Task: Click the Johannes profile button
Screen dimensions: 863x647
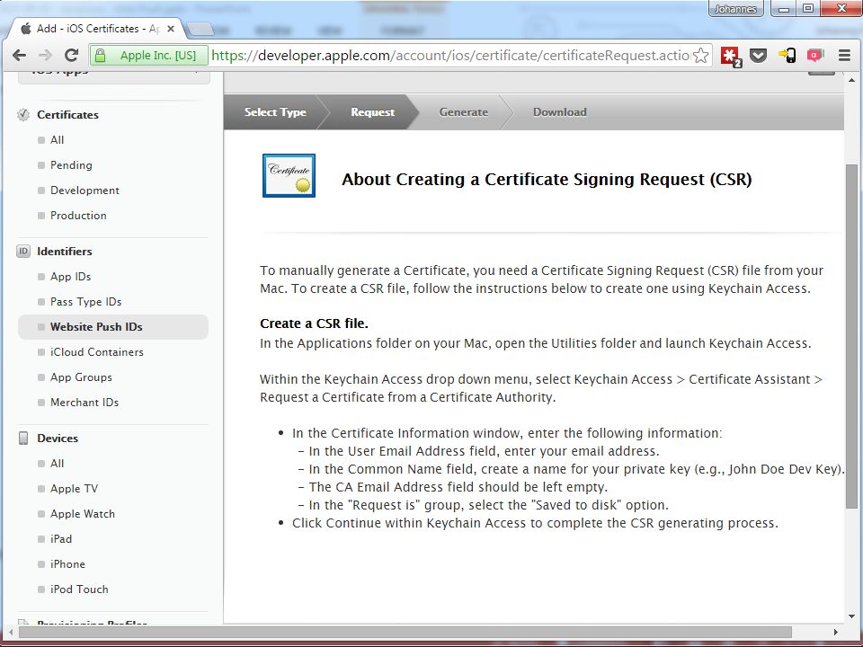Action: [x=735, y=9]
